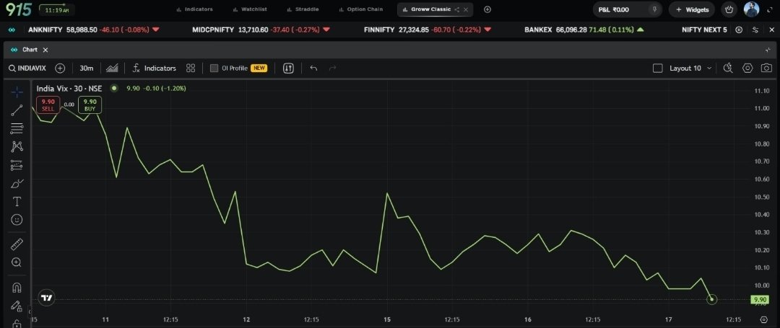Change chart style with area chart icon
The image size is (780, 328).
[112, 68]
